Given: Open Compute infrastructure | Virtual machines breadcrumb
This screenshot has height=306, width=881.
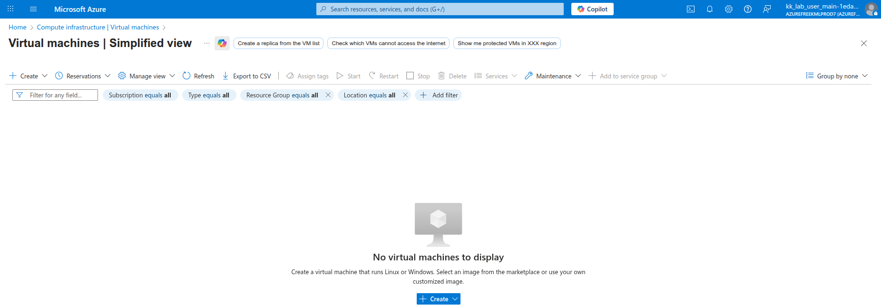Looking at the screenshot, I should (x=98, y=27).
